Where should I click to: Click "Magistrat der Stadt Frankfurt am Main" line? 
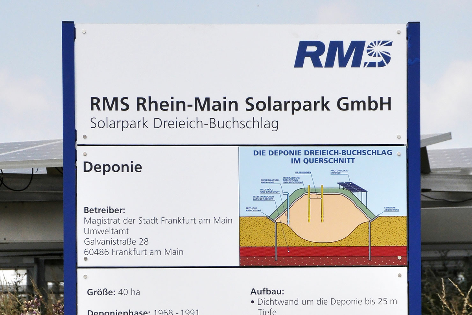(x=158, y=221)
